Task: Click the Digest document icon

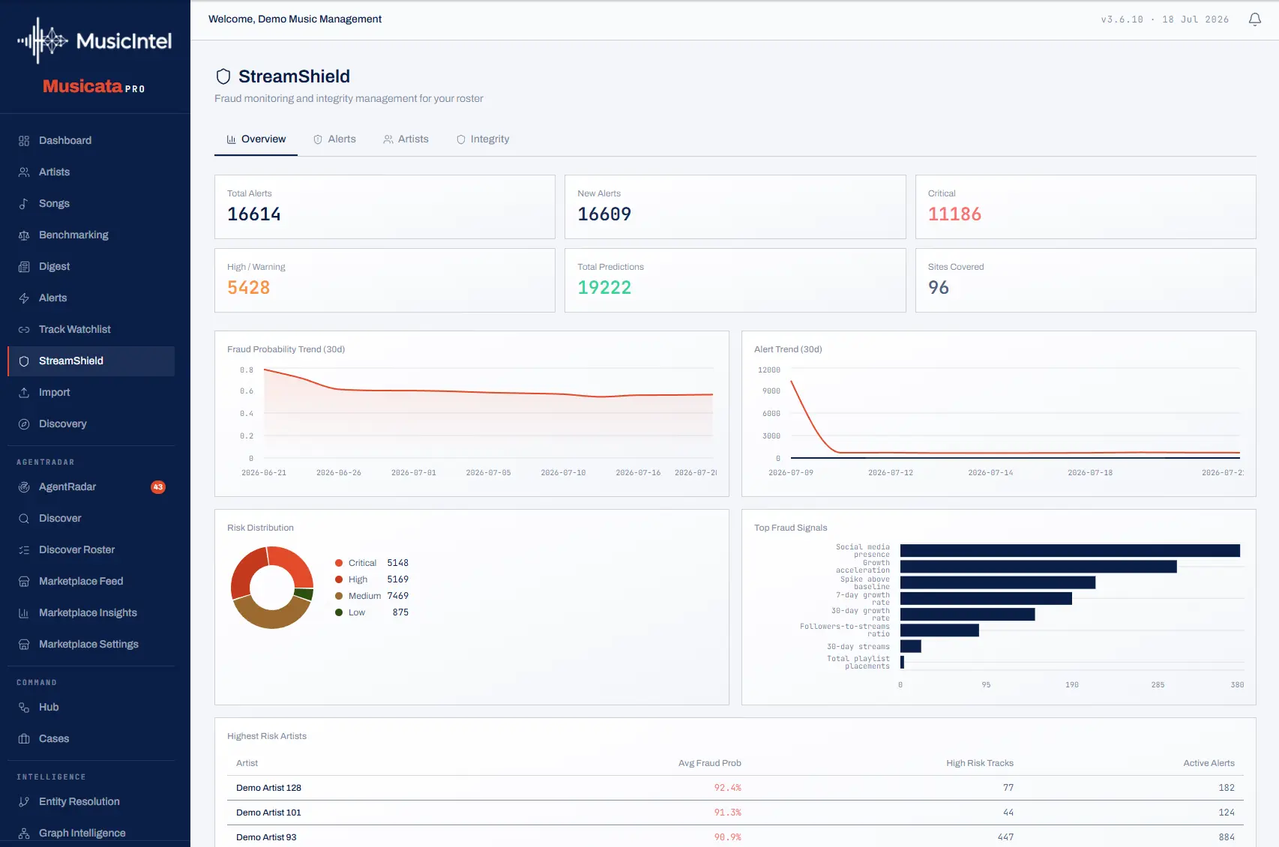Action: [x=24, y=267]
